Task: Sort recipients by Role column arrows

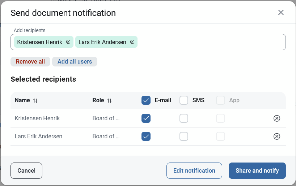Action: pyautogui.click(x=110, y=100)
